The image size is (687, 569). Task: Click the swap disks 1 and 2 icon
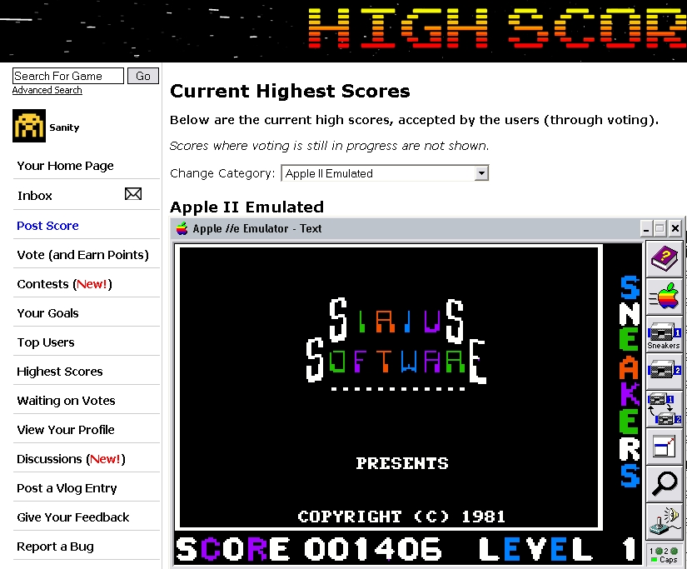(x=664, y=407)
